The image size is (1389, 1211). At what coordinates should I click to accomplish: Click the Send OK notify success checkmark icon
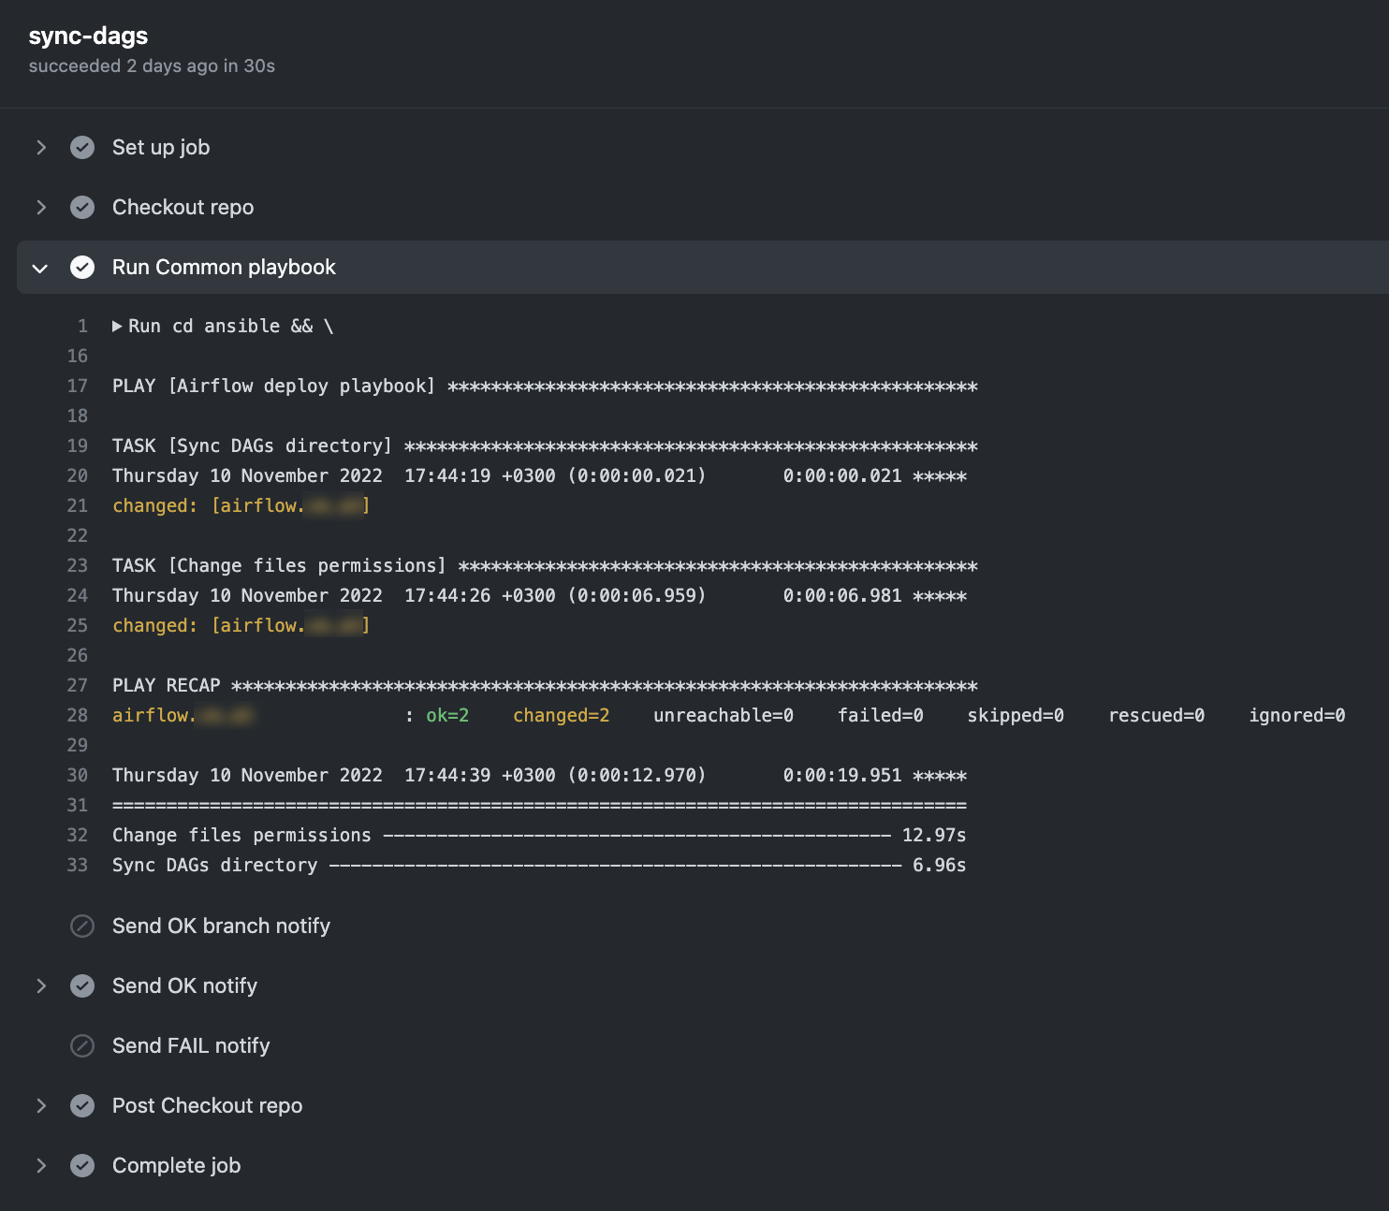pos(82,986)
